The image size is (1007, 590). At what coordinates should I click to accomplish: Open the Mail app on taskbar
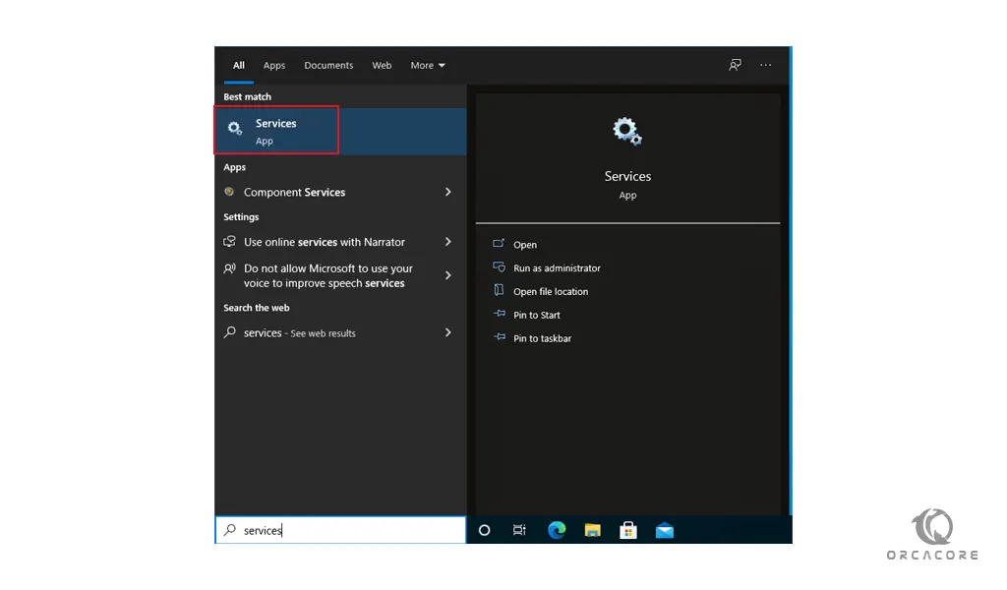[665, 530]
